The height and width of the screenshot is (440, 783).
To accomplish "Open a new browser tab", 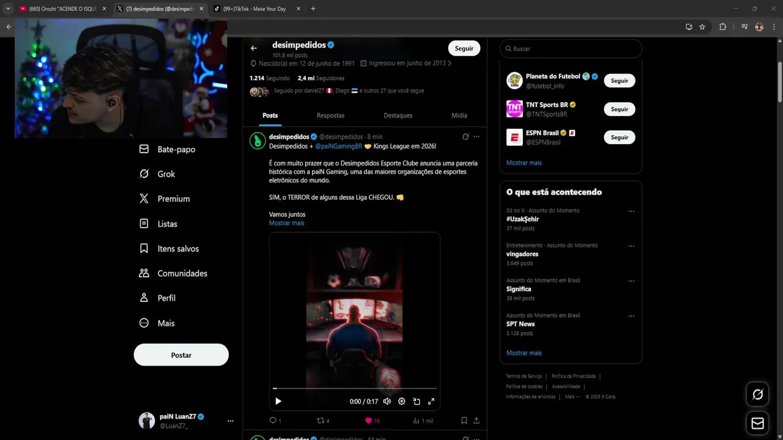I will (313, 9).
